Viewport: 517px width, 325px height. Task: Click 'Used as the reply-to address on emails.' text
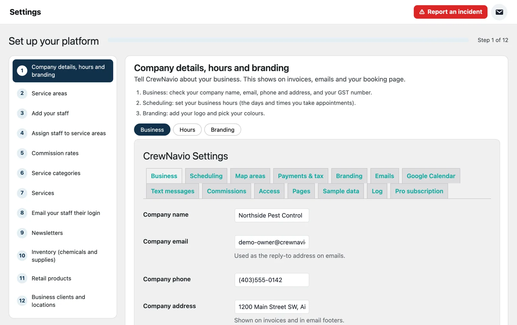(290, 256)
